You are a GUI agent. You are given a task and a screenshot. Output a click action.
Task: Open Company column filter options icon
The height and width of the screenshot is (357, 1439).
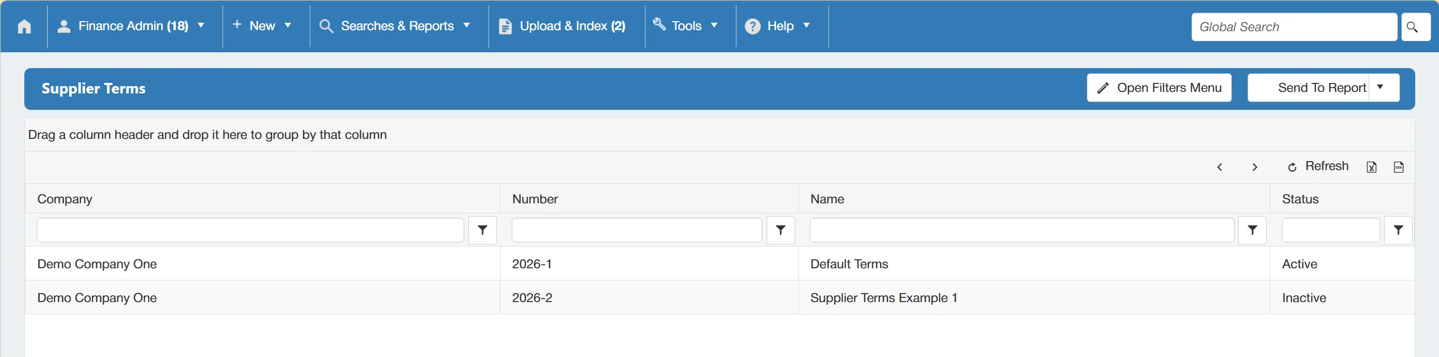click(483, 230)
